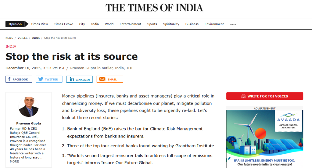
Task: Click the Write for TOI Voices icon
Action: 243,96
